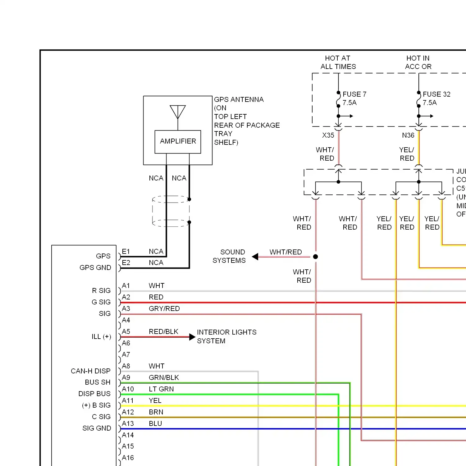466x466 pixels.
Task: Click the YEL wire color on pin A11
Action: [x=155, y=401]
